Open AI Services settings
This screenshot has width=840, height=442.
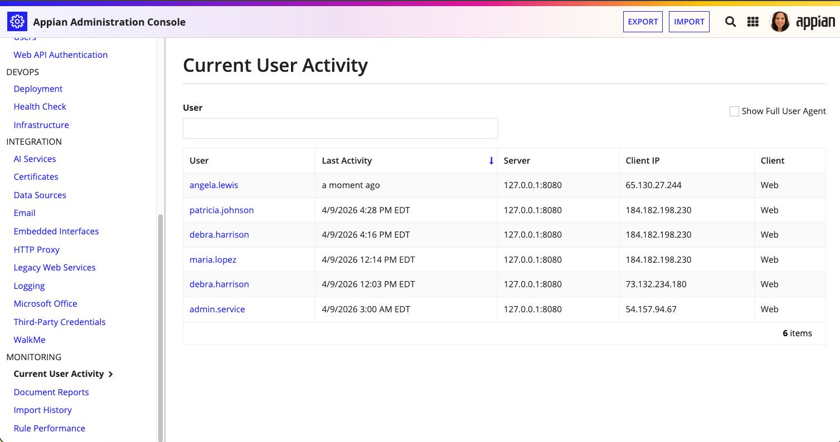pyautogui.click(x=35, y=159)
